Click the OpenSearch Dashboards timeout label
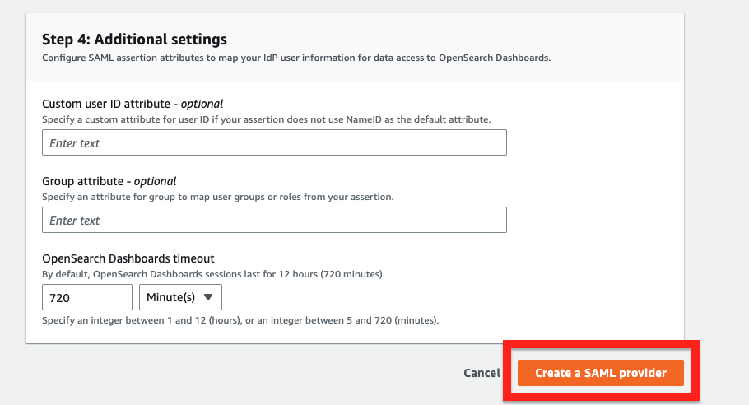Screen dimensions: 749x405 [128, 258]
